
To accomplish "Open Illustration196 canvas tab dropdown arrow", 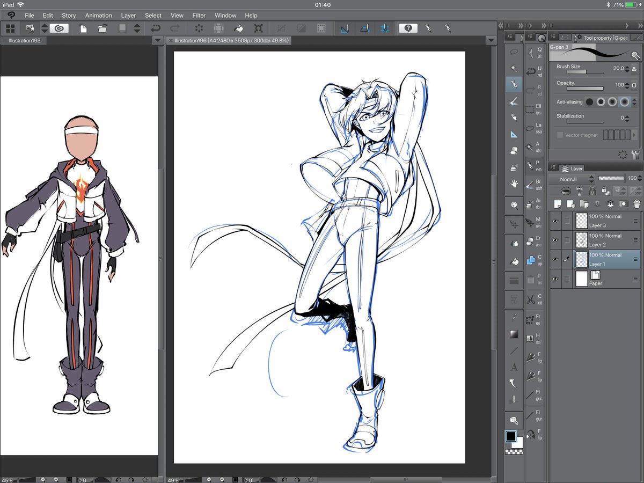I will coord(491,40).
